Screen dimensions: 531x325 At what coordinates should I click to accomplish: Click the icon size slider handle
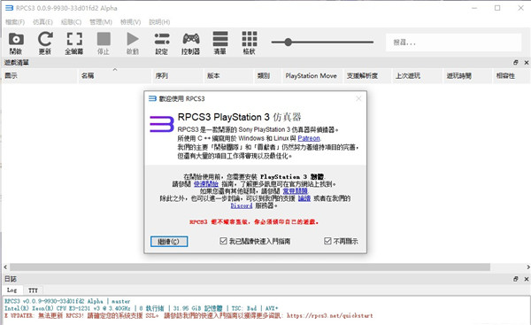point(288,43)
